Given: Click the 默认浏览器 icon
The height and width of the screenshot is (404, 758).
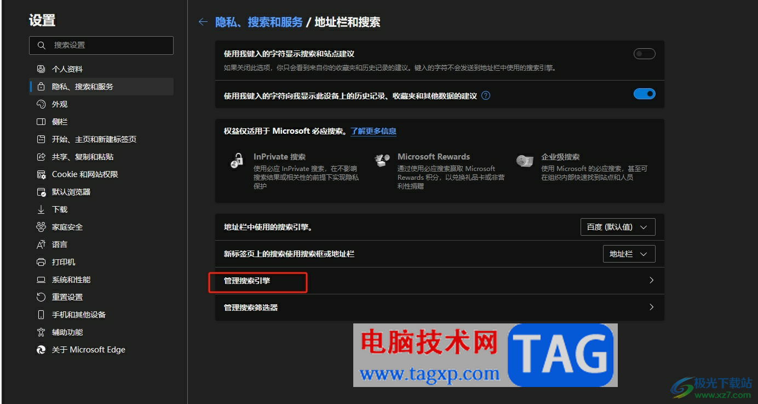Looking at the screenshot, I should (41, 192).
